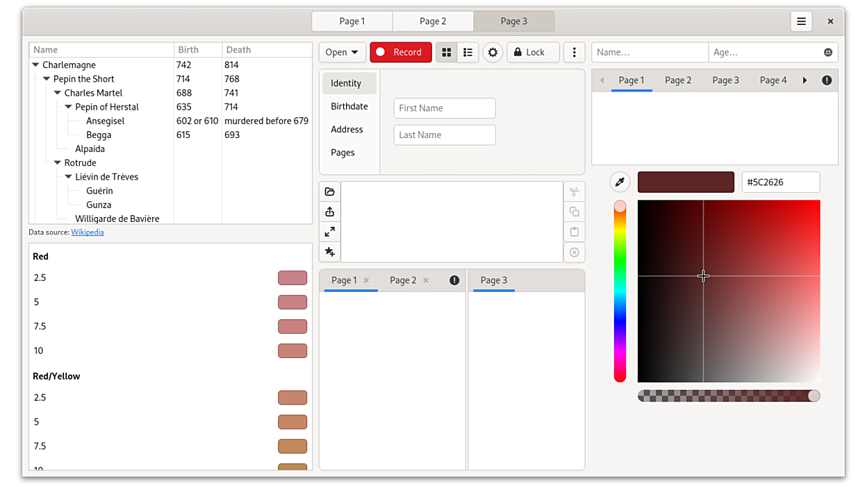Collapse the Charlemagne tree row
867x487 pixels.
pos(35,65)
